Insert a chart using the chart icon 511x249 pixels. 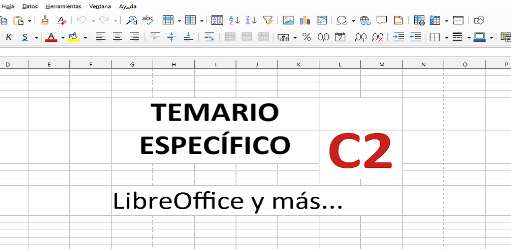[305, 20]
